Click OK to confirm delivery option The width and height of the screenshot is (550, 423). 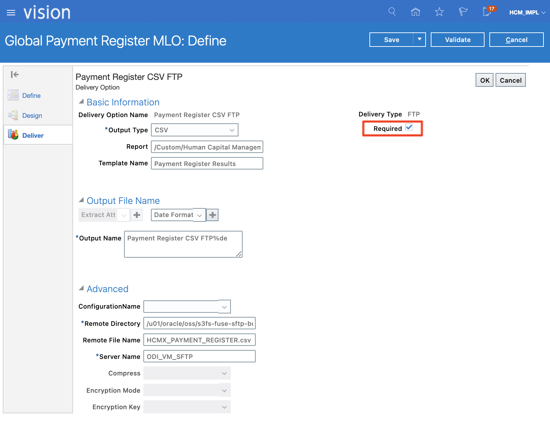(x=484, y=80)
